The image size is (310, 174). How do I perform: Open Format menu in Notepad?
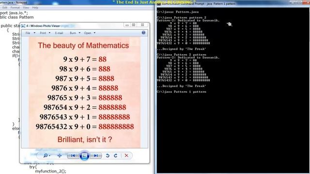coord(15,8)
